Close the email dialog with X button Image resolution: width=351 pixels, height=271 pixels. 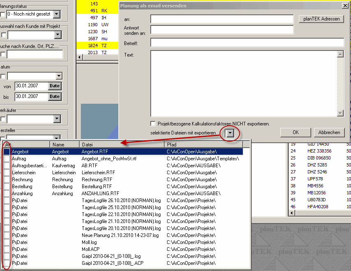(x=344, y=6)
